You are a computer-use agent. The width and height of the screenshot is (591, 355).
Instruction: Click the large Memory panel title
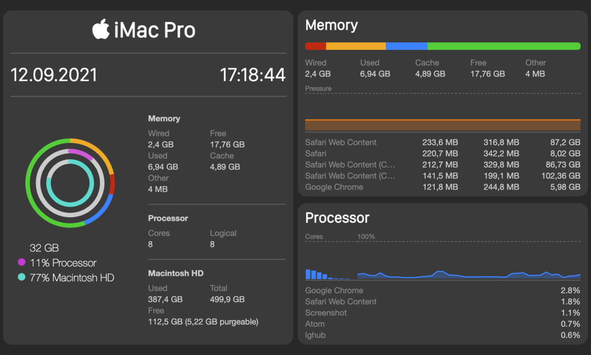331,25
